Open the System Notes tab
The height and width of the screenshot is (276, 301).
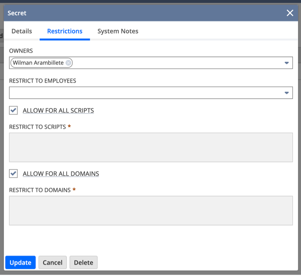coord(118,31)
